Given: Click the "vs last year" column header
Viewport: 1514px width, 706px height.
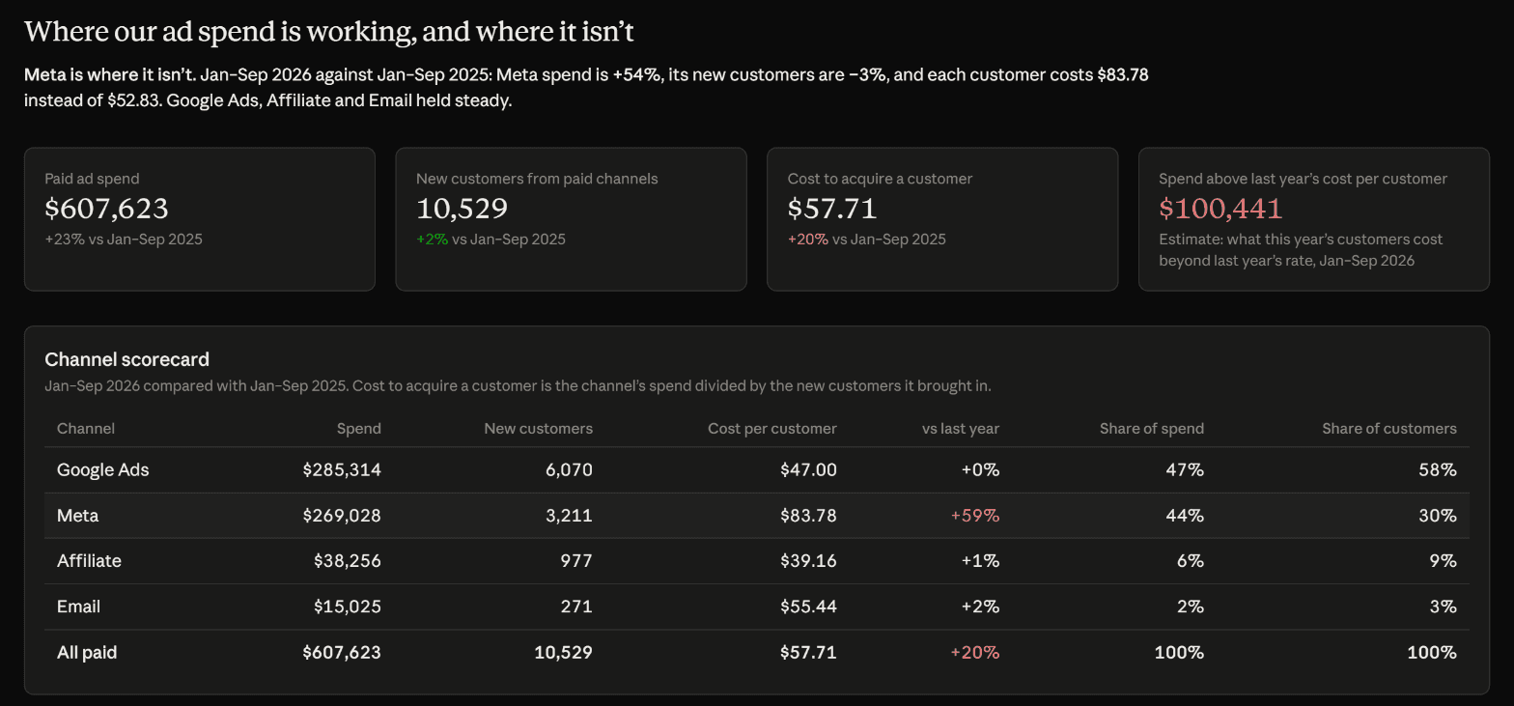Looking at the screenshot, I should [x=961, y=429].
